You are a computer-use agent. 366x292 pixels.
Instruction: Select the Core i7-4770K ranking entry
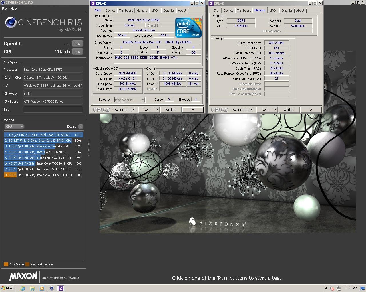tap(43, 146)
